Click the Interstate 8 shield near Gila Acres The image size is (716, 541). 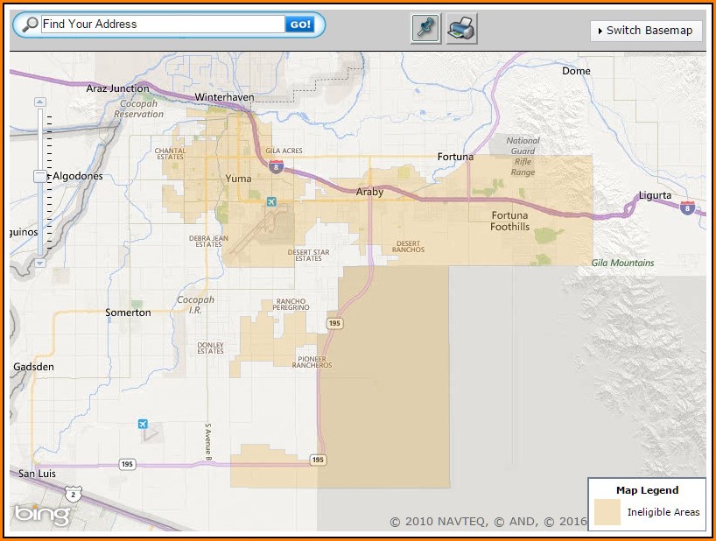click(277, 164)
